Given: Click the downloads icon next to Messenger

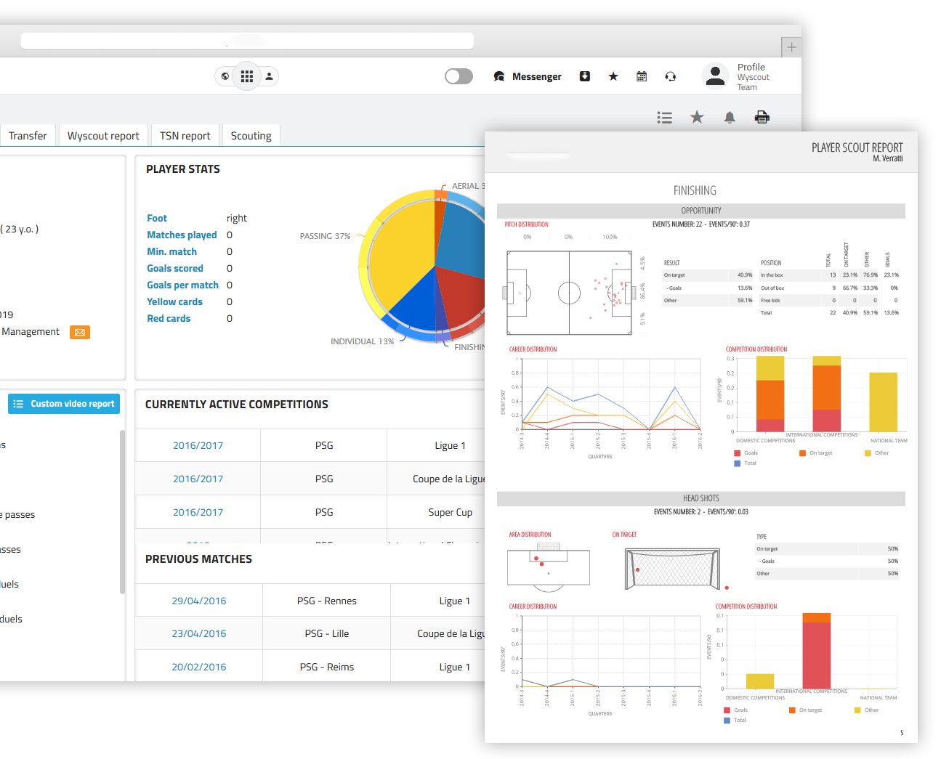Looking at the screenshot, I should (584, 76).
